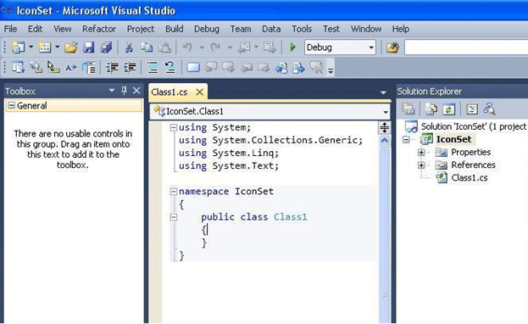
Task: Click the Find combo box input field
Action: point(466,47)
